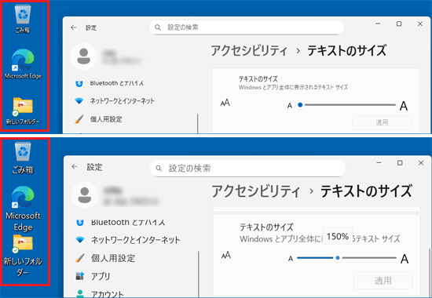Minimize the lower 設定 window

click(379, 163)
